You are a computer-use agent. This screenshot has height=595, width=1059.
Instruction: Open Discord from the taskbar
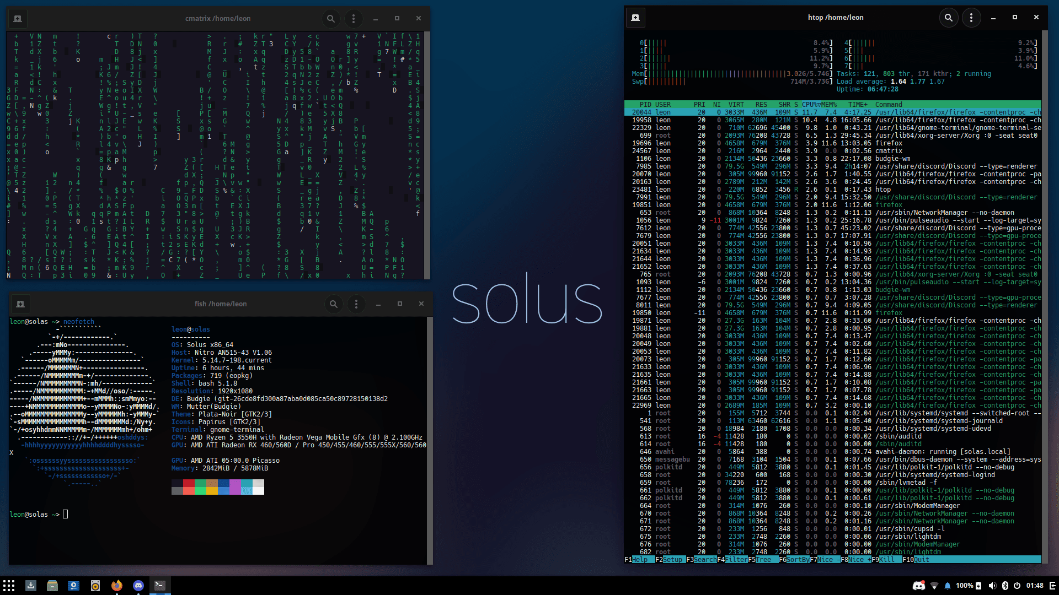[138, 586]
